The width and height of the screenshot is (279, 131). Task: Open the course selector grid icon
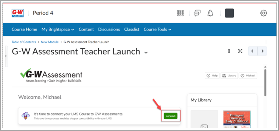point(180,13)
